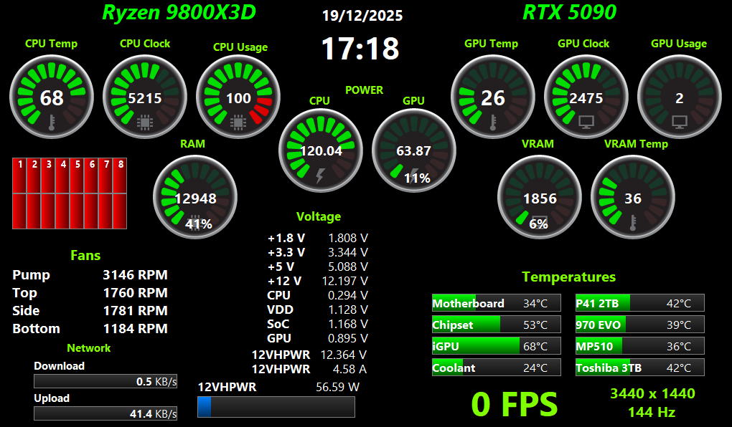Screen dimensions: 732x427
Task: Click the iGPU 68°C temperature bar
Action: 496,346
